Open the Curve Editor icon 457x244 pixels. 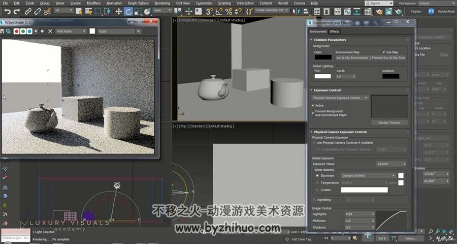click(347, 12)
